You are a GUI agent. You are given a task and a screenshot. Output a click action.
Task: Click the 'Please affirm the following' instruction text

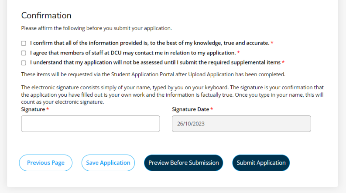click(x=96, y=28)
